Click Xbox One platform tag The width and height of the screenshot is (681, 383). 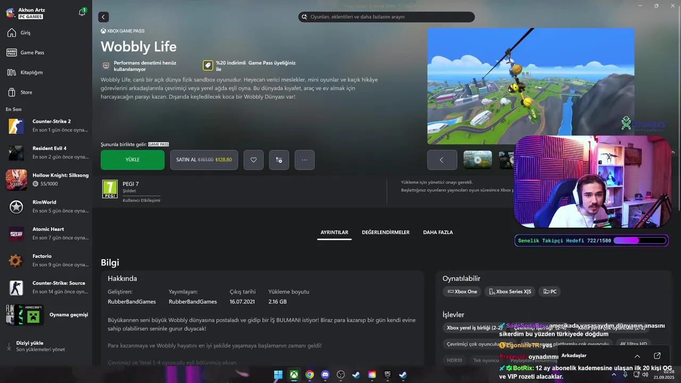tap(462, 292)
